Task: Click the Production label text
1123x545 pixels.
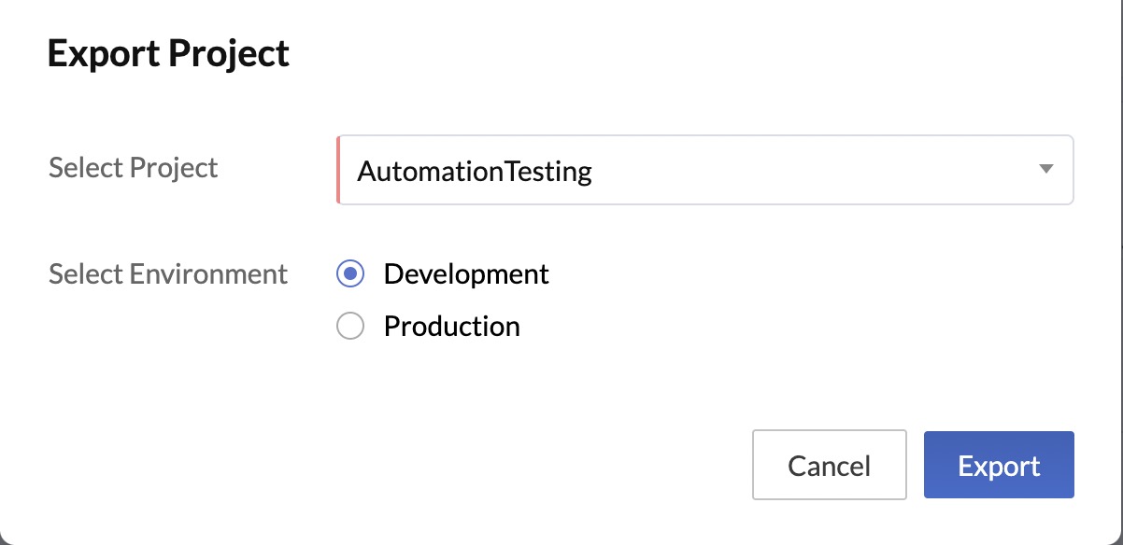Action: [x=450, y=326]
